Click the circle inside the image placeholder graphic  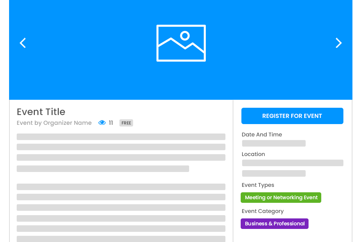tap(185, 36)
